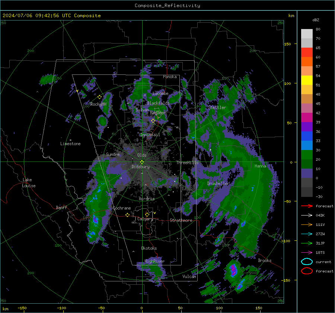
Task: Click the Limestone label
Action: [70, 144]
